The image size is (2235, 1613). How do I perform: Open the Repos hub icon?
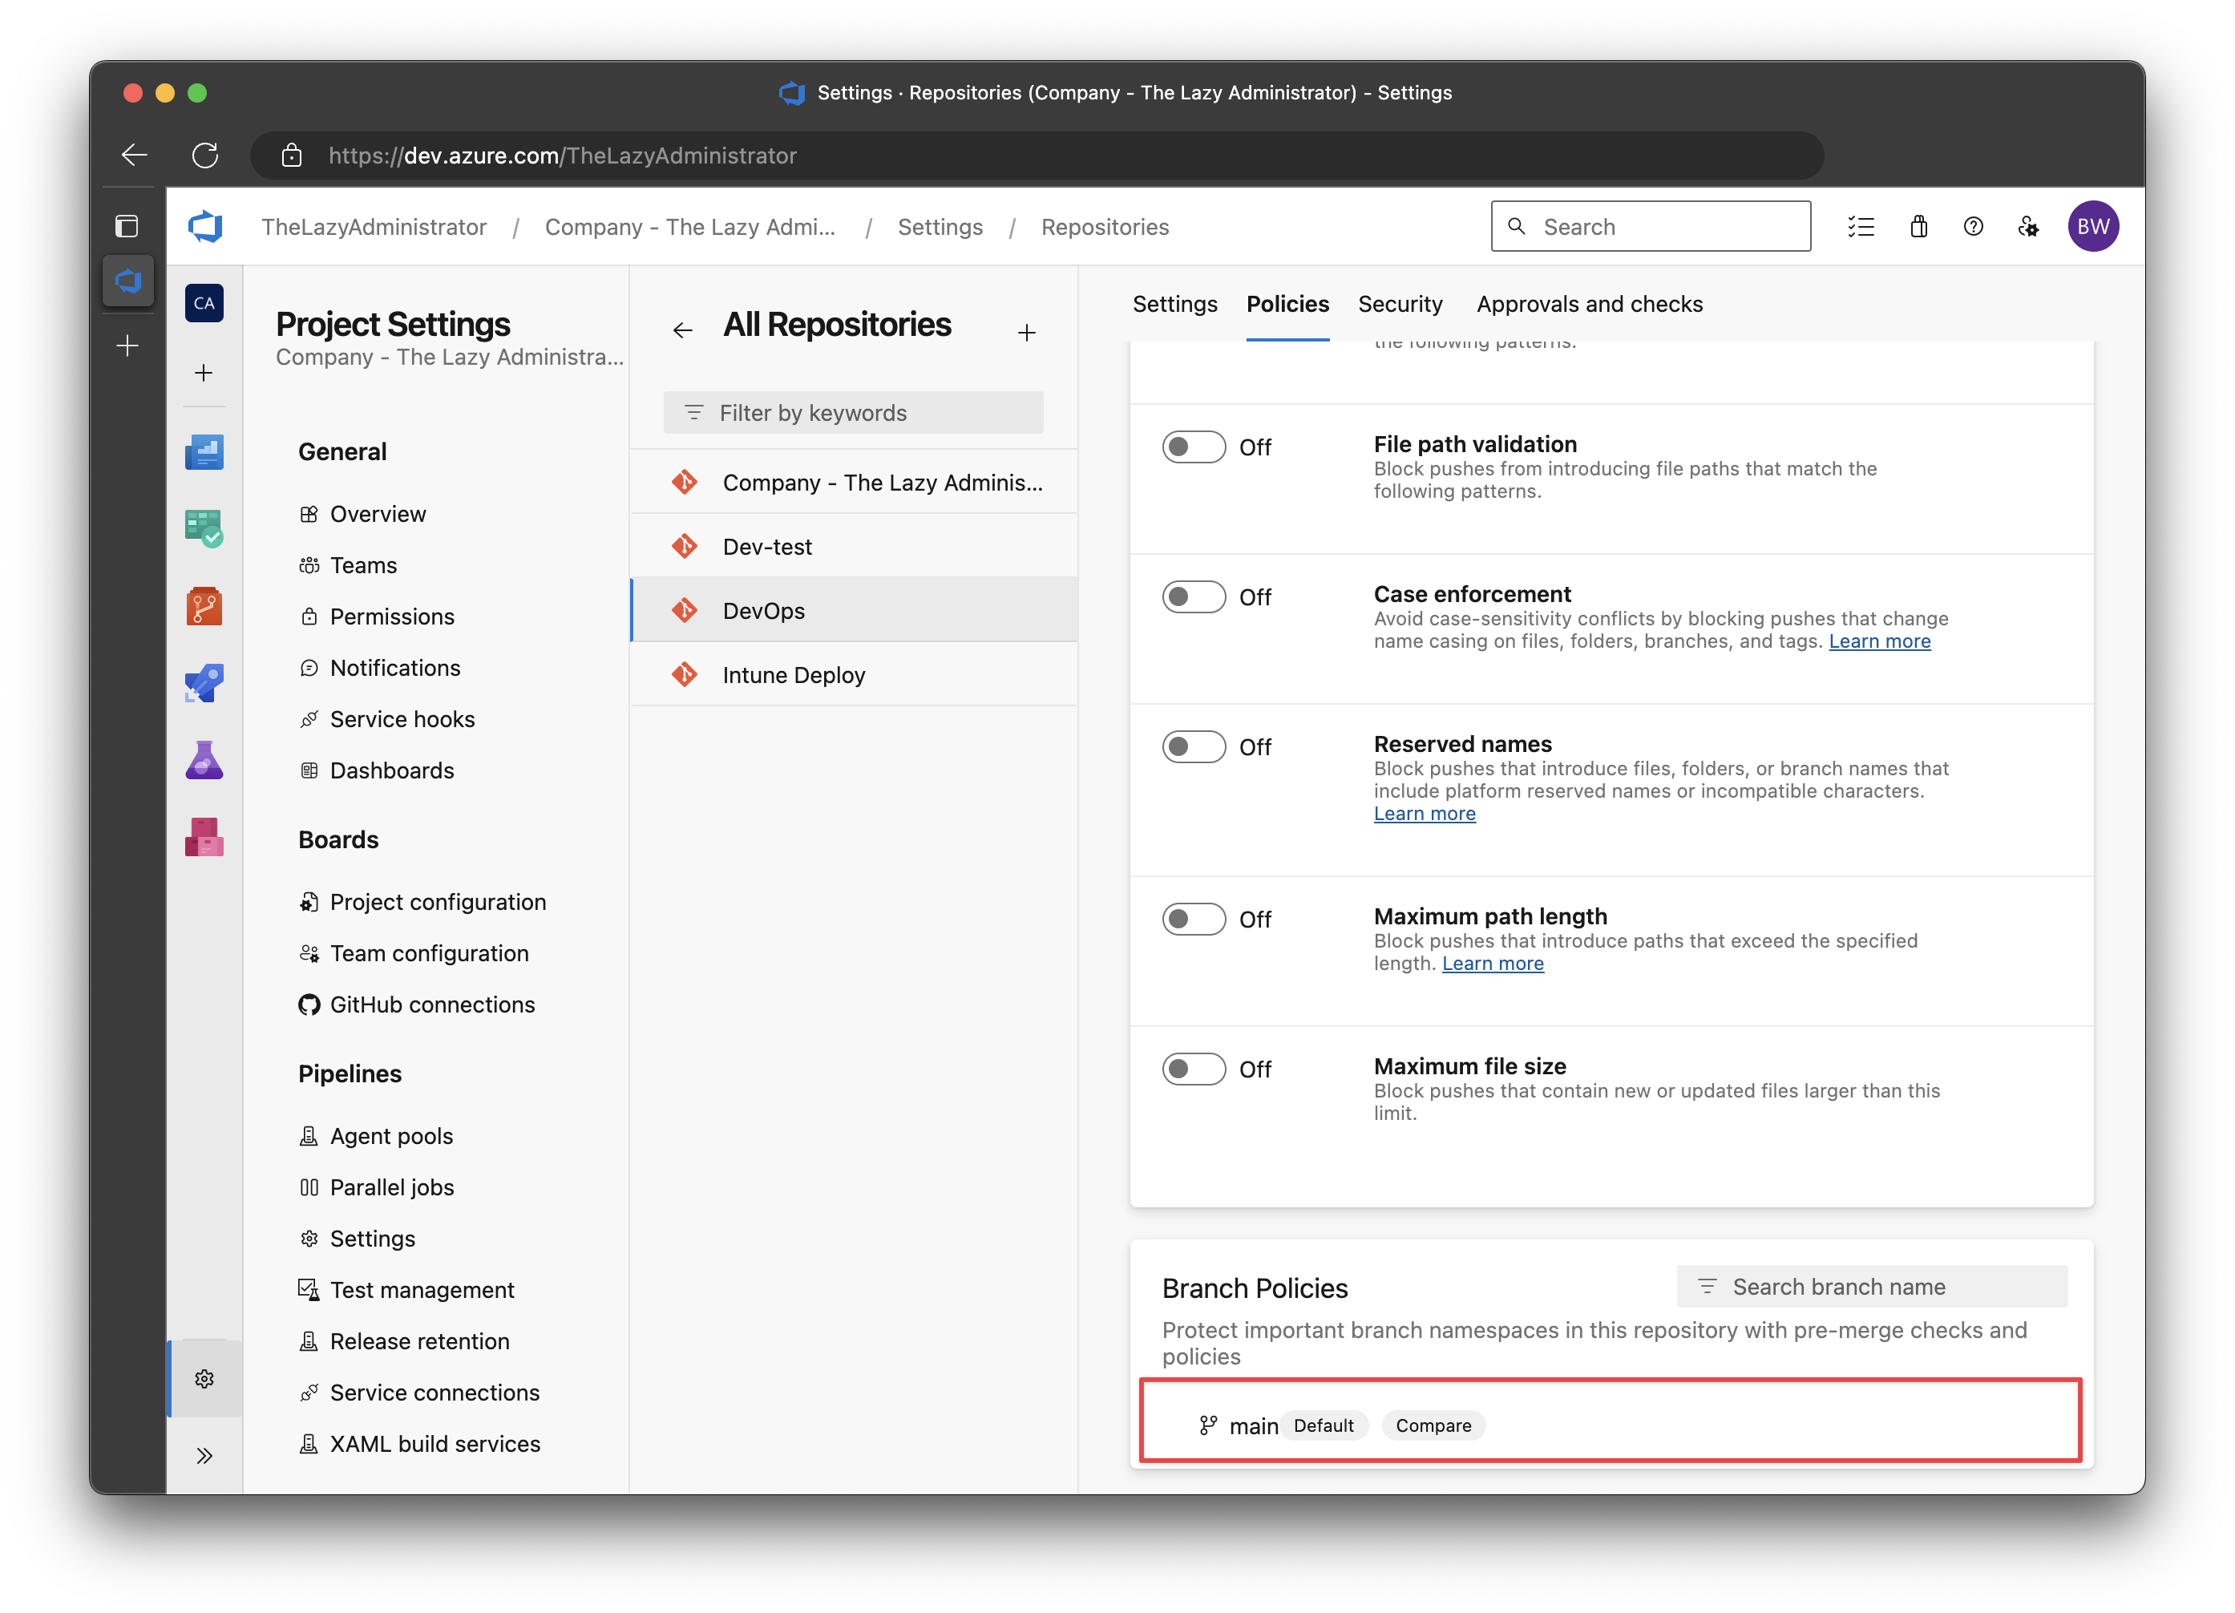click(x=204, y=606)
